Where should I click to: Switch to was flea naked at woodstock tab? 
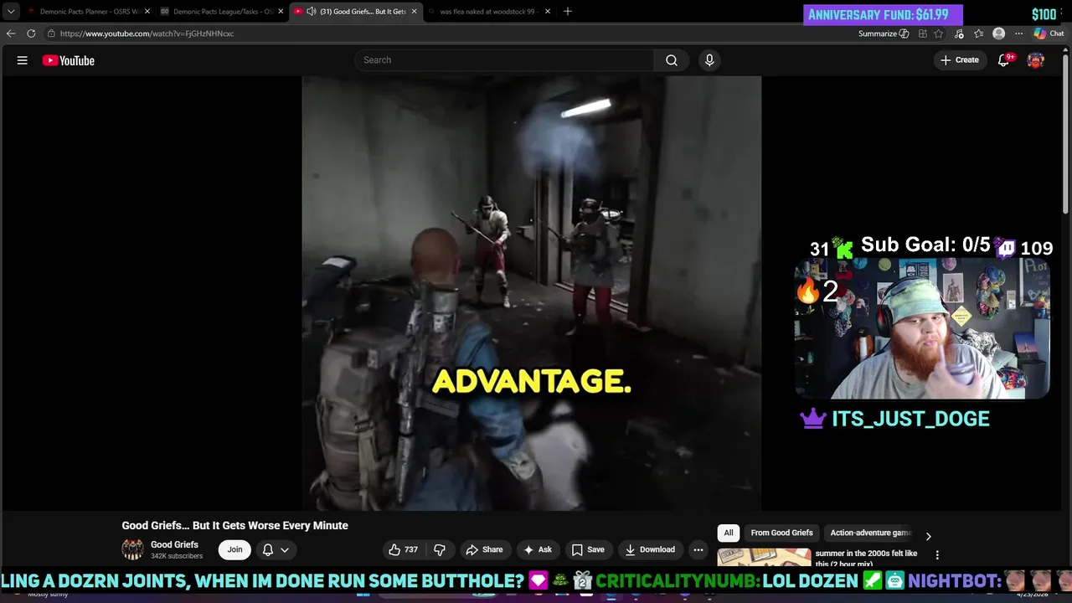(x=489, y=12)
